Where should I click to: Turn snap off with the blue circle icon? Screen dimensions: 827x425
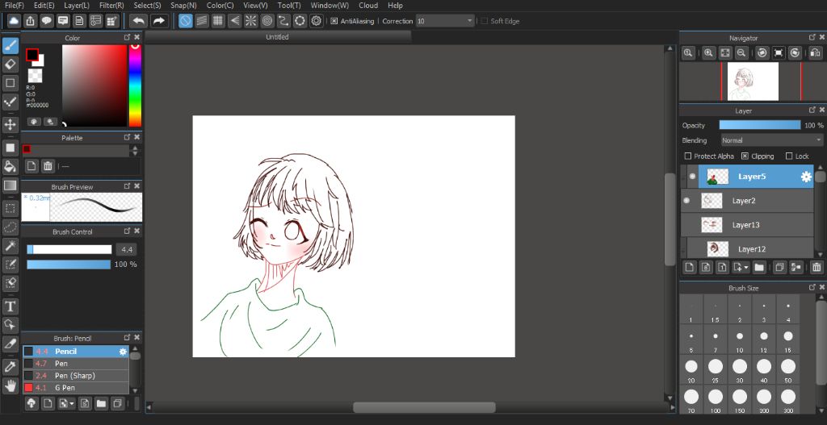tap(185, 21)
